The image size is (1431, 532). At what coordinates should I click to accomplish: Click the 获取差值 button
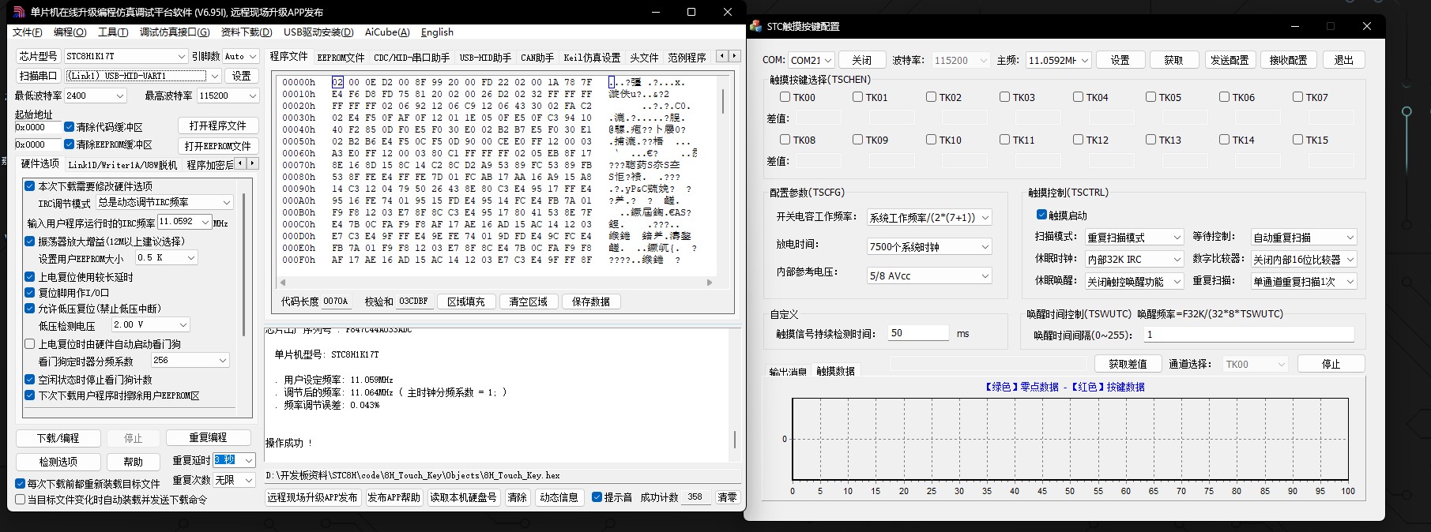[x=1128, y=364]
